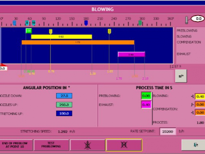Select the green nozzles-up marker near 295°
The width and height of the screenshot is (205, 154).
coord(140,23)
